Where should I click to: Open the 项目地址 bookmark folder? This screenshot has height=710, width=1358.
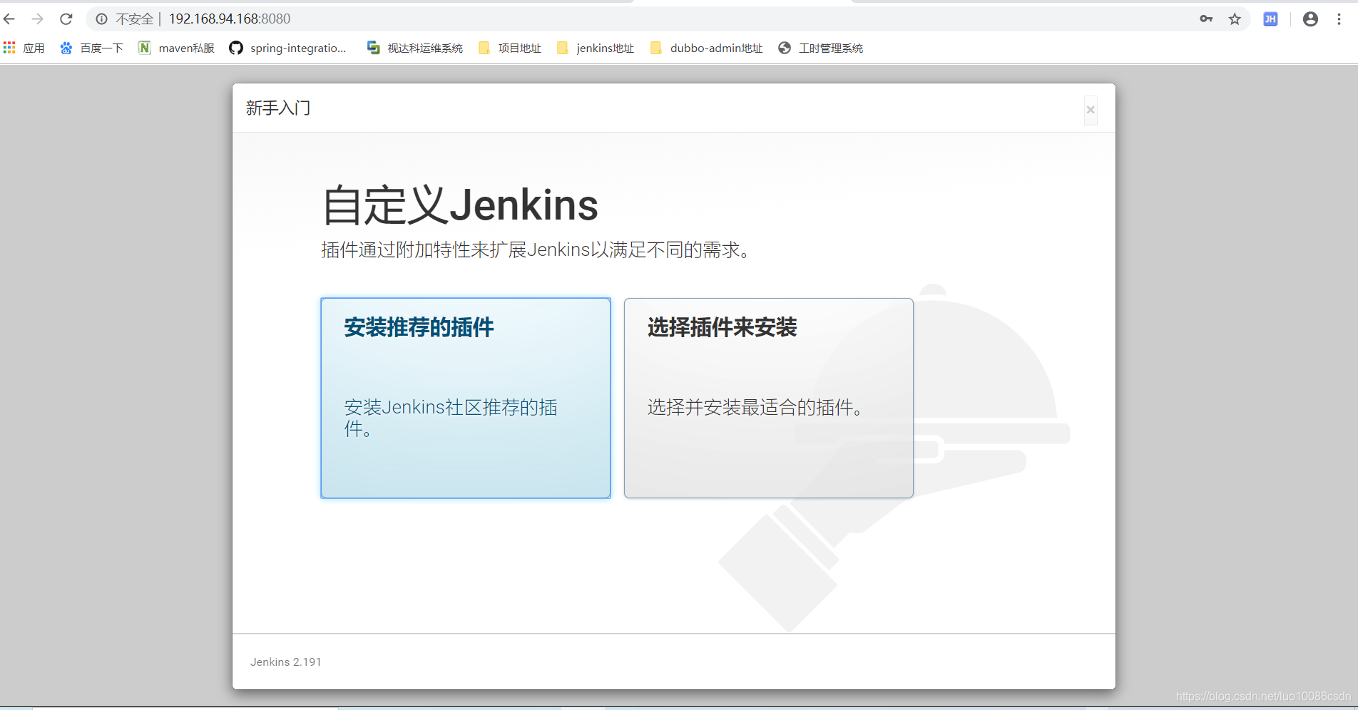510,48
